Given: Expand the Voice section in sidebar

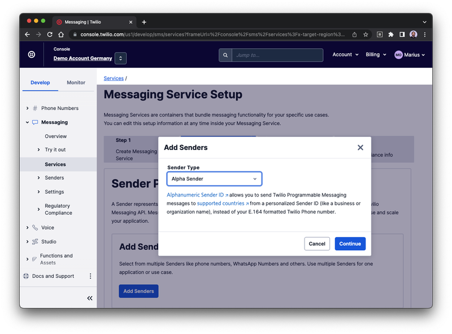Looking at the screenshot, I should point(28,228).
